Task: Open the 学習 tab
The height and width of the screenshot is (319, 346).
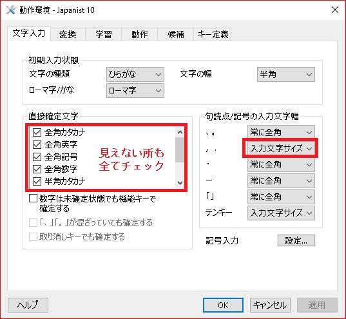Action: 104,34
